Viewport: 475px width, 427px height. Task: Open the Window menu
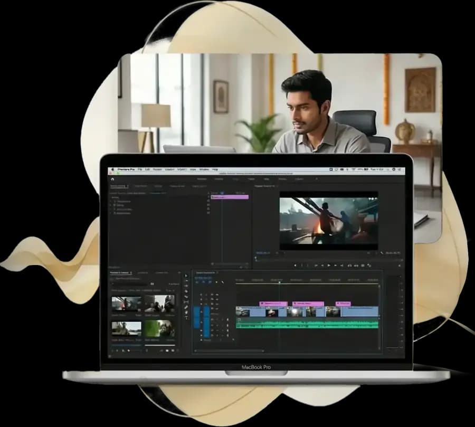[x=204, y=169]
